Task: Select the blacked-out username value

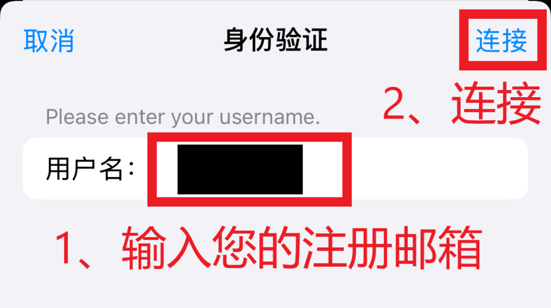Action: [240, 169]
